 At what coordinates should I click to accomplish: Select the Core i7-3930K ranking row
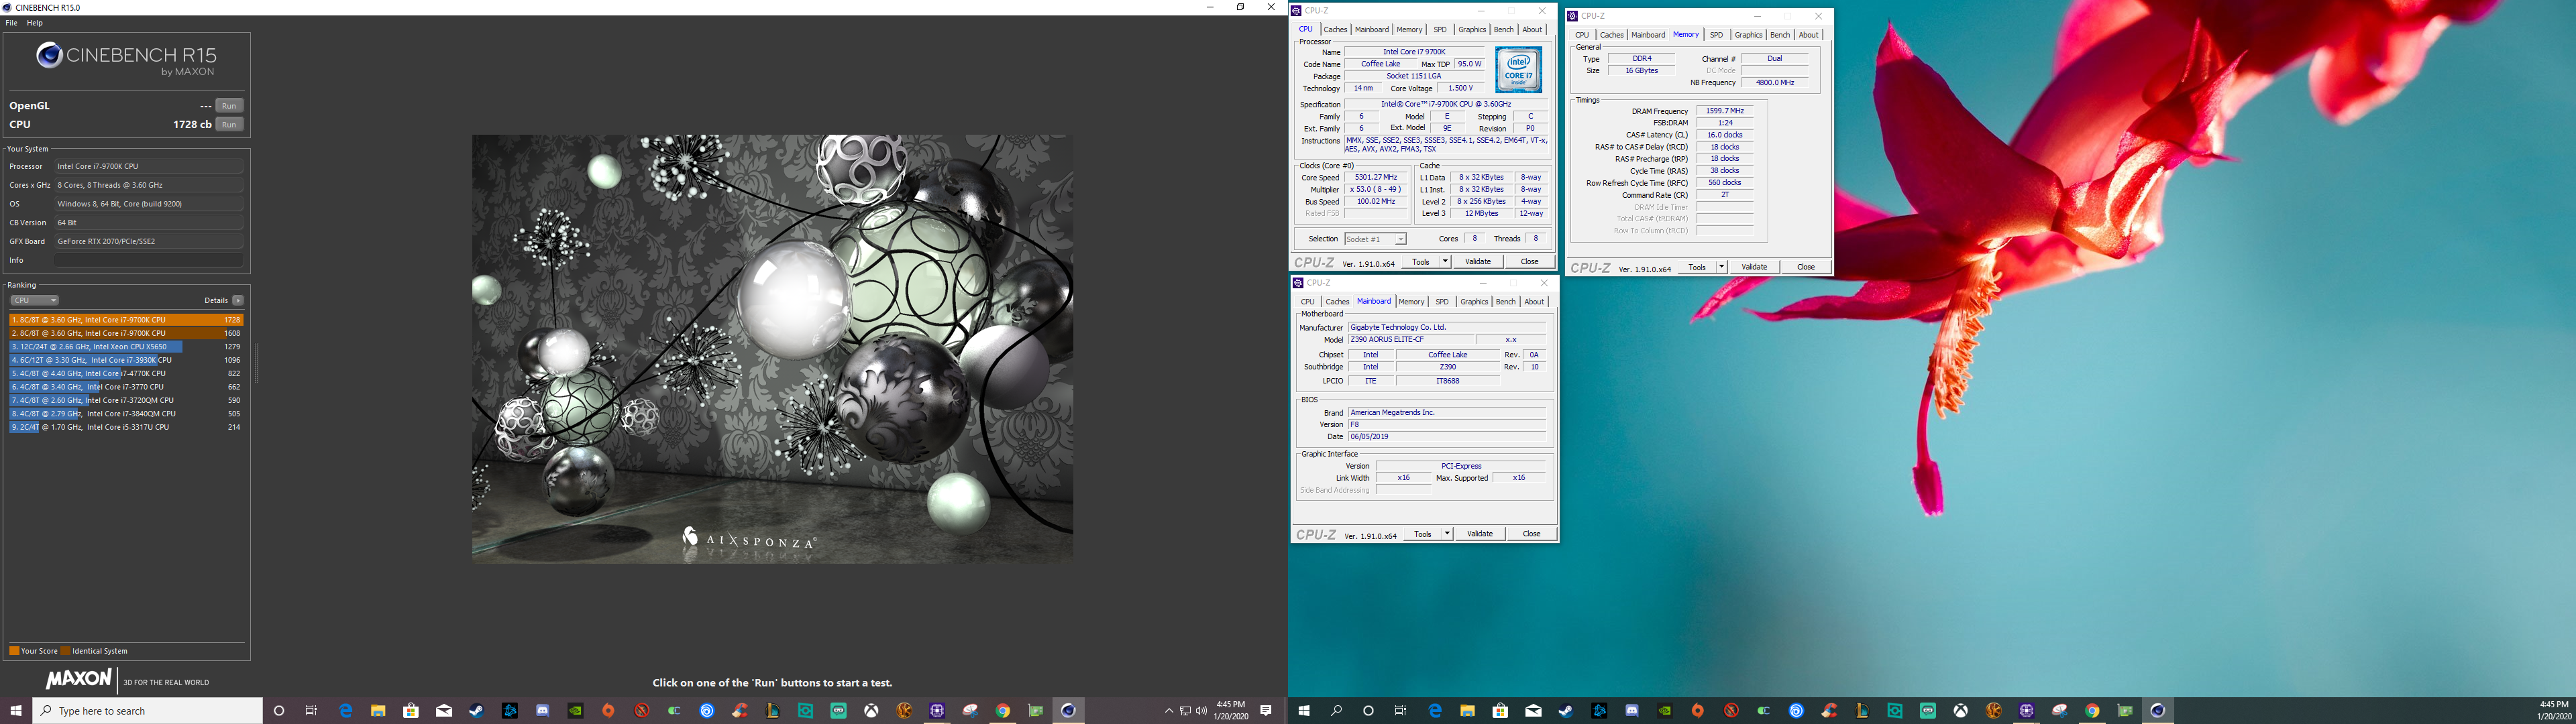point(126,360)
